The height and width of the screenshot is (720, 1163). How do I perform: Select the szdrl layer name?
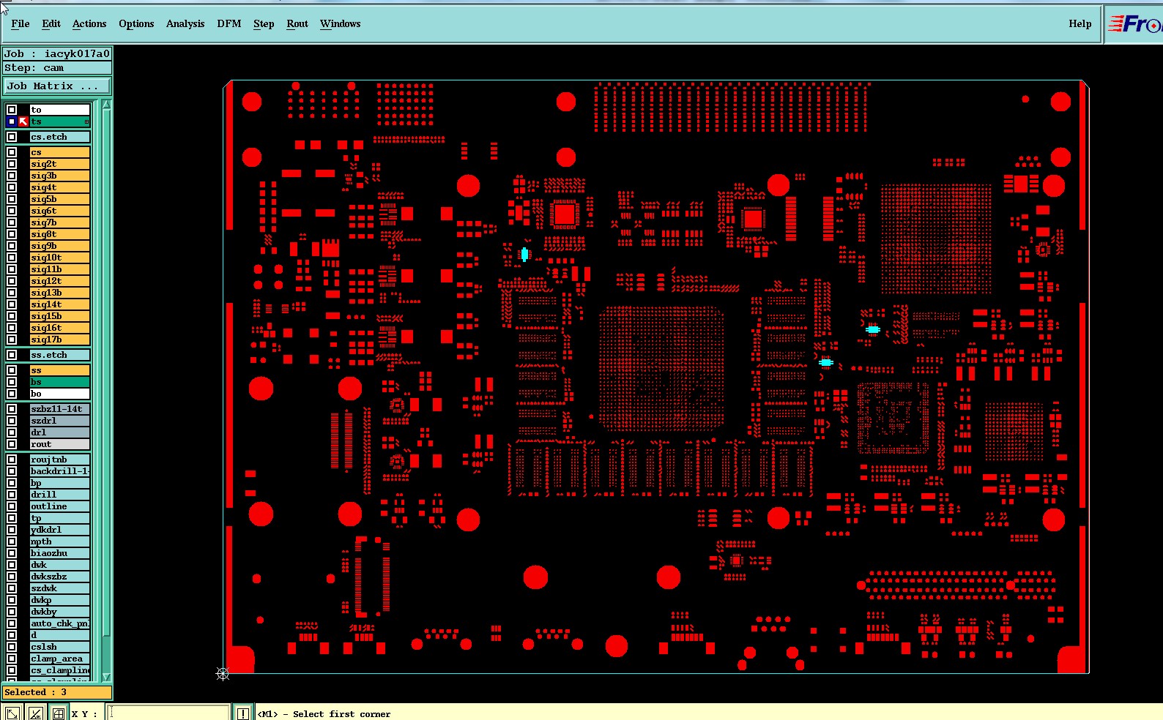[60, 421]
